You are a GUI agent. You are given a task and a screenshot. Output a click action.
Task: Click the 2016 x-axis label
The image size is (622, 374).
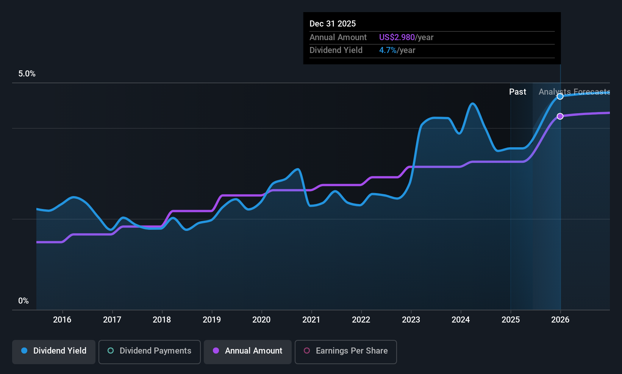(62, 320)
